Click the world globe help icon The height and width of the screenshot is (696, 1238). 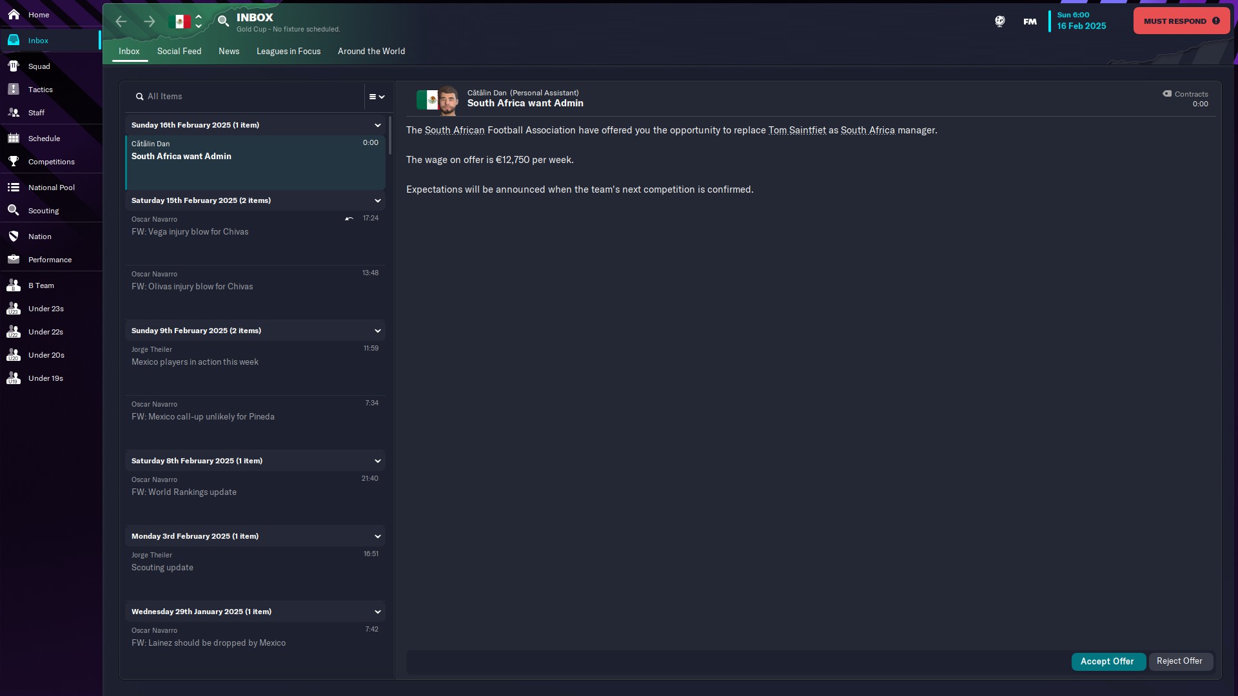point(999,21)
